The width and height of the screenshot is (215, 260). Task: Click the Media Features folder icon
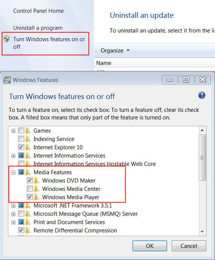click(28, 172)
